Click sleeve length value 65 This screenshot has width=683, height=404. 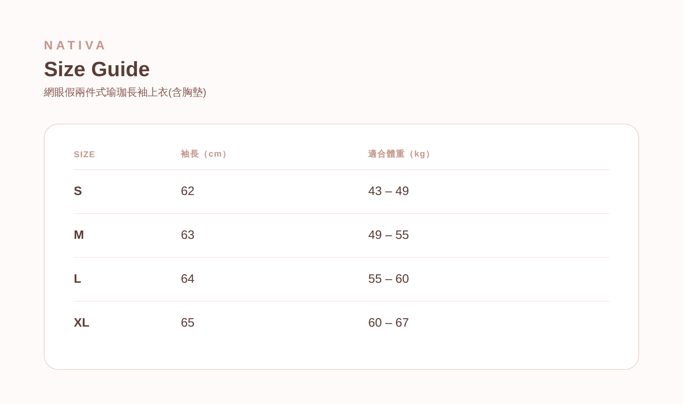(x=188, y=323)
